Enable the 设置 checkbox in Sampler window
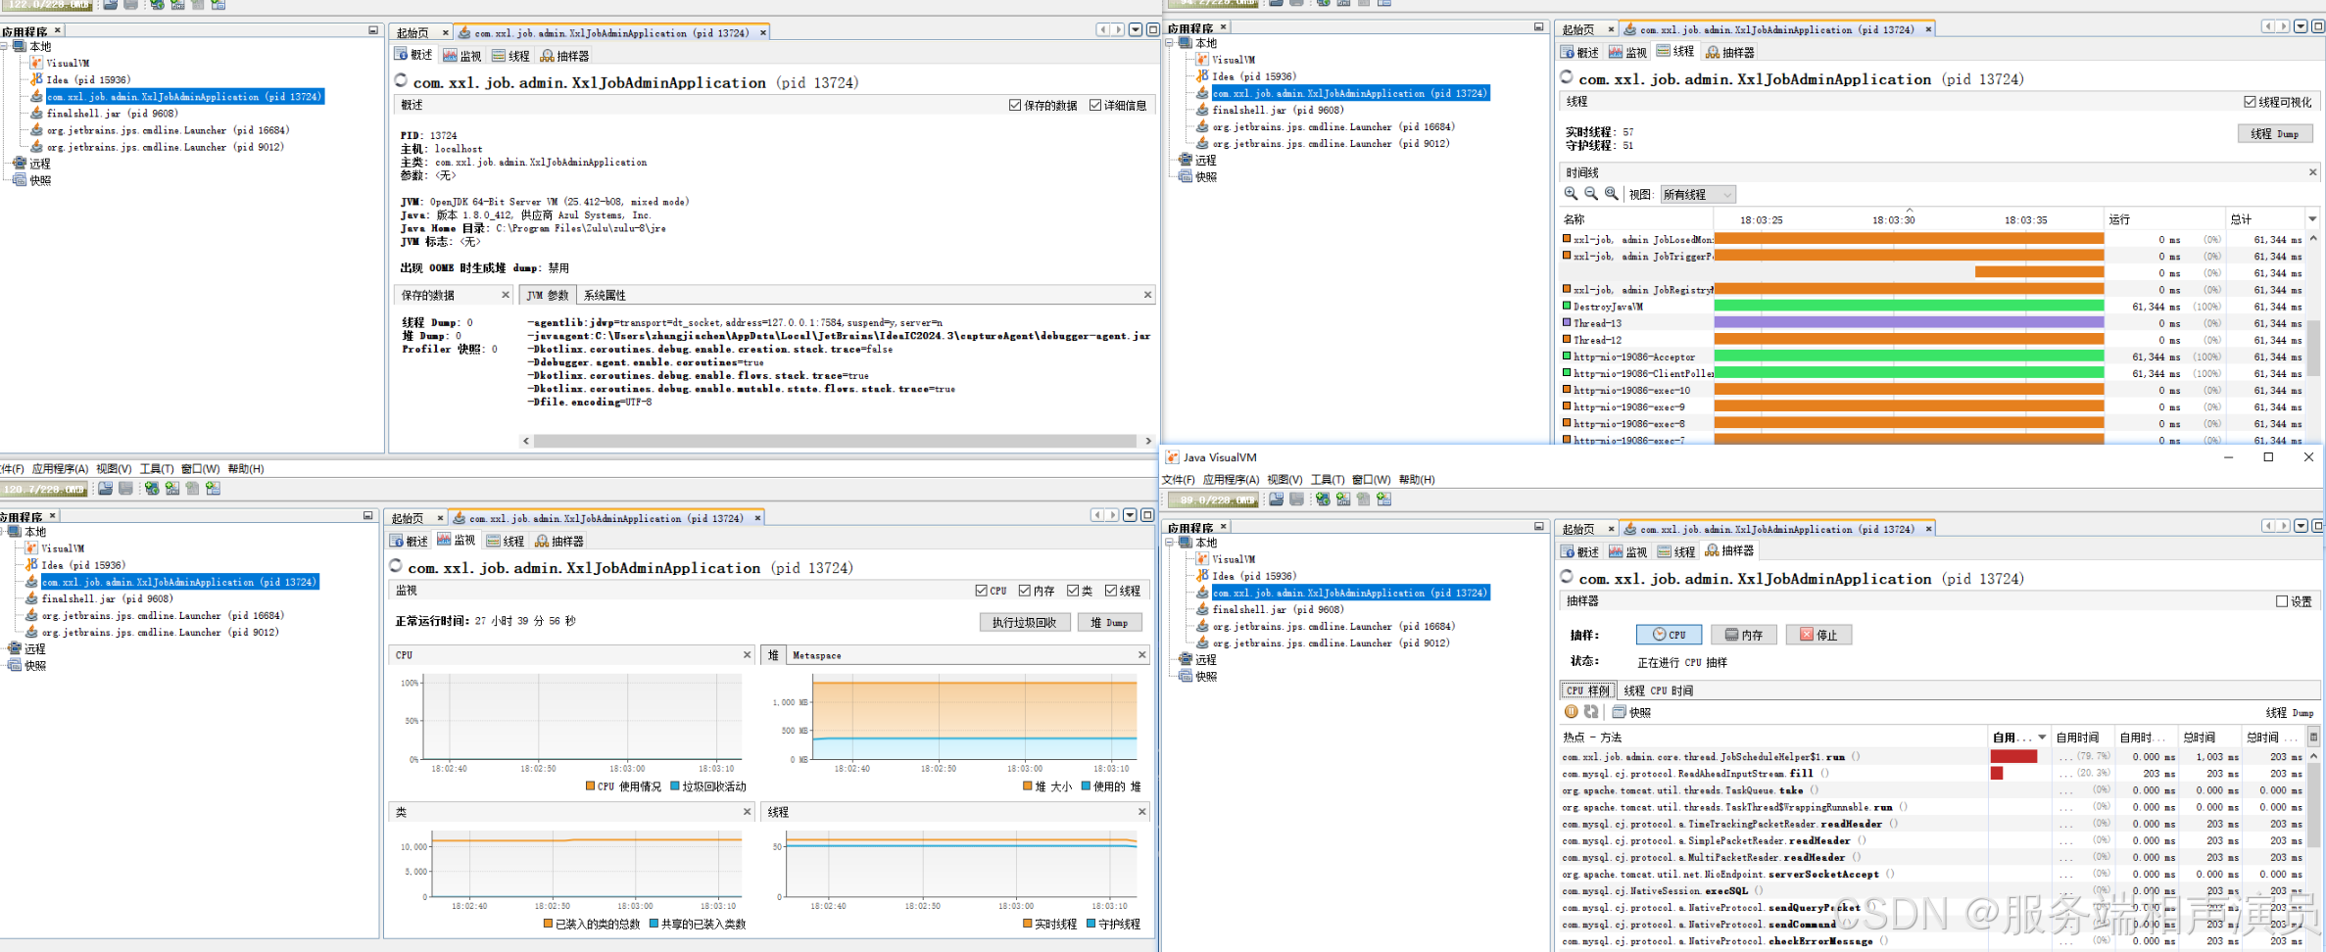This screenshot has width=2326, height=952. (x=2282, y=601)
